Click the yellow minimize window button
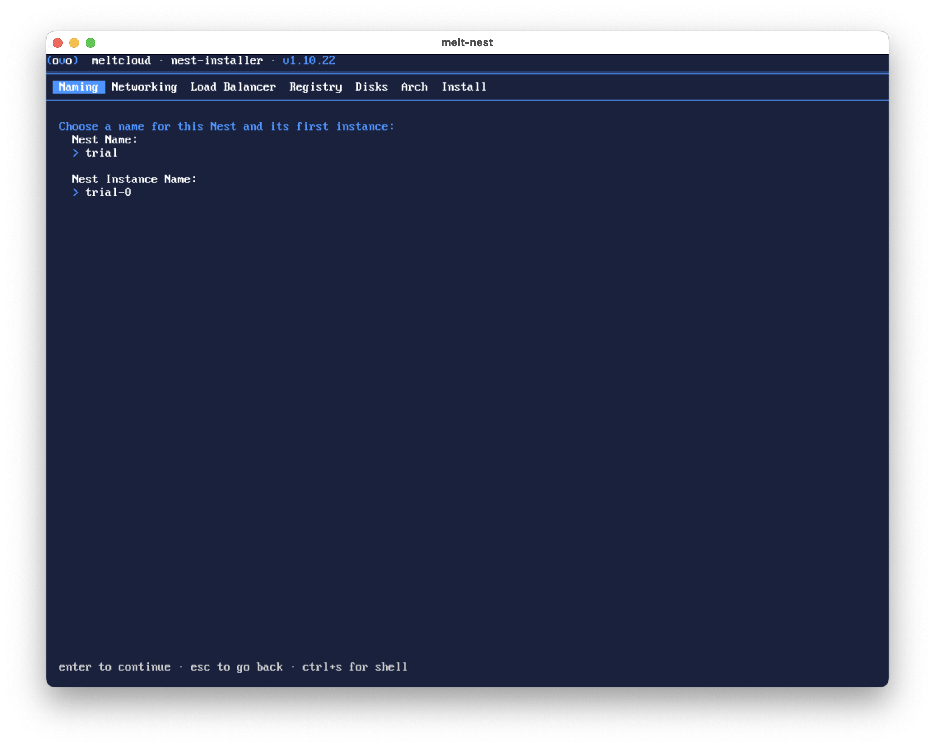The width and height of the screenshot is (935, 748). tap(74, 42)
